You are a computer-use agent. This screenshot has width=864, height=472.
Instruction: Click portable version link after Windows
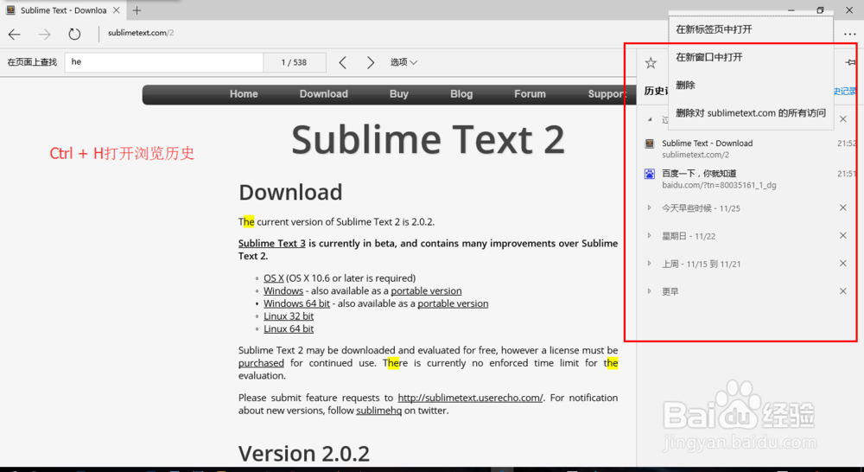(x=427, y=290)
